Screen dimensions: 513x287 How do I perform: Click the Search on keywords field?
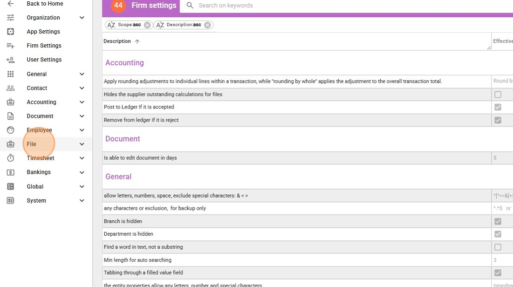point(280,6)
